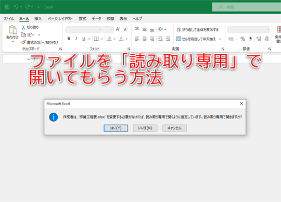This screenshot has width=281, height=202.
Task: Click the Percent Style icon
Action: [242, 39]
